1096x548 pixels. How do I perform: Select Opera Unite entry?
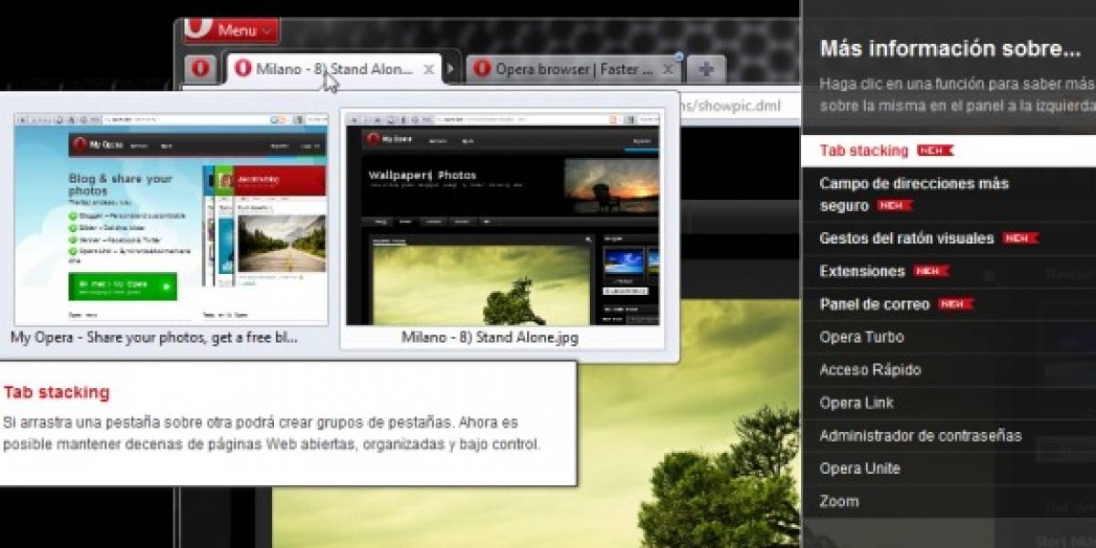pyautogui.click(x=948, y=469)
